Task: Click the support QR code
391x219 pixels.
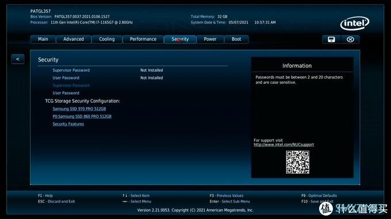Action: click(x=297, y=162)
